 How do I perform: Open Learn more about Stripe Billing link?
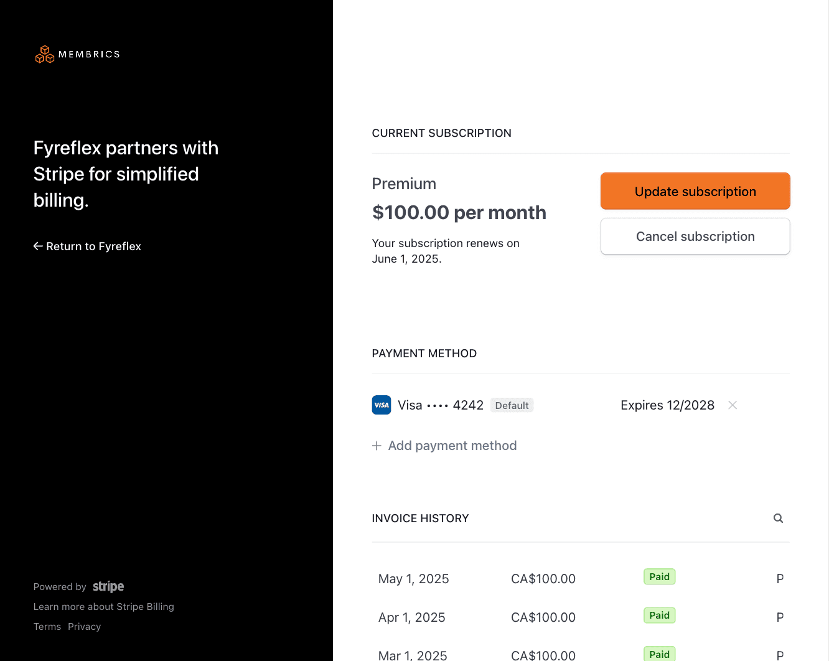pyautogui.click(x=104, y=607)
